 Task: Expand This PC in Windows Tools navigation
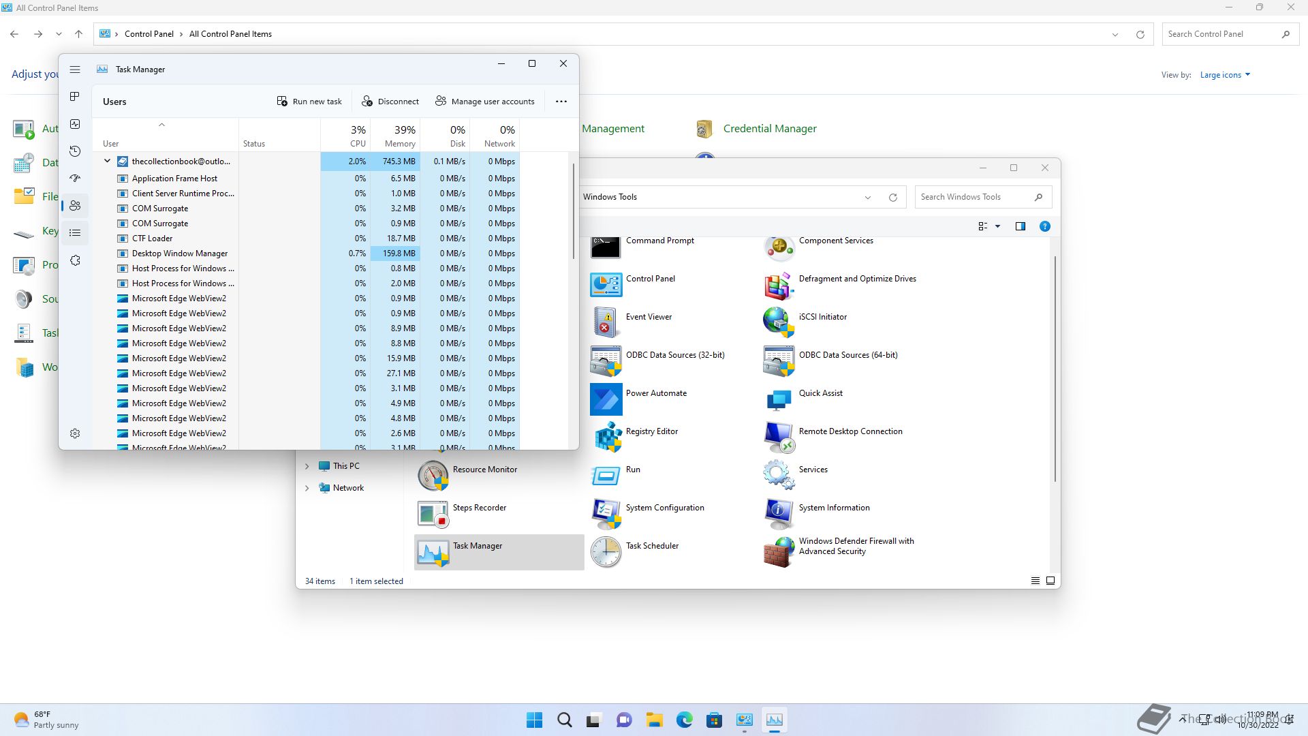(307, 466)
